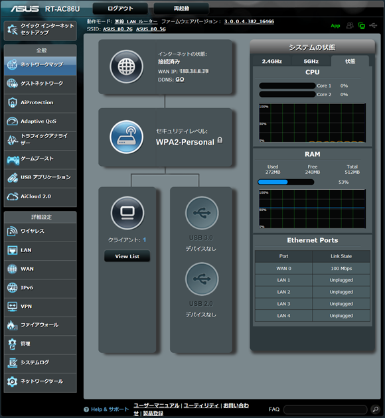Click the LAN 4 port cell
The height and width of the screenshot is (418, 385).
tap(283, 316)
